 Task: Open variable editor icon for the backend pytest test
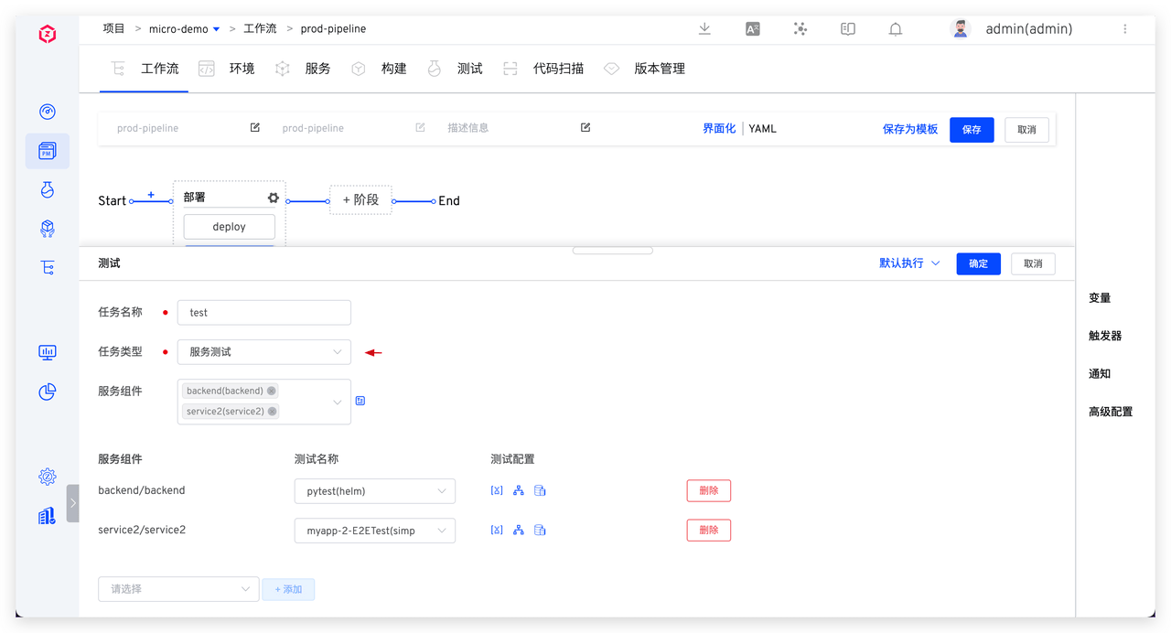[497, 490]
